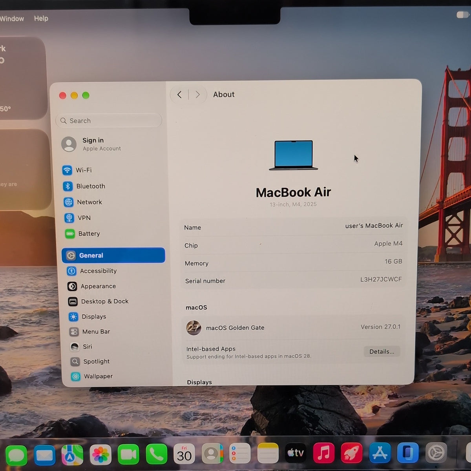
Task: Click the "macOS Golden Gate" row
Action: (x=293, y=327)
